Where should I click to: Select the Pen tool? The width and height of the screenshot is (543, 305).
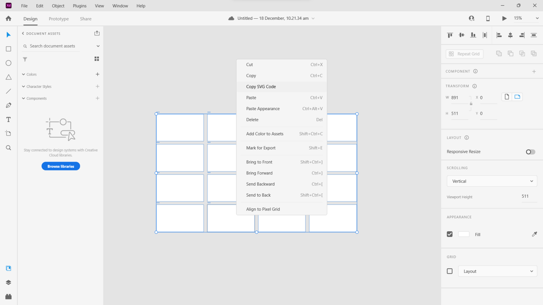pos(8,105)
